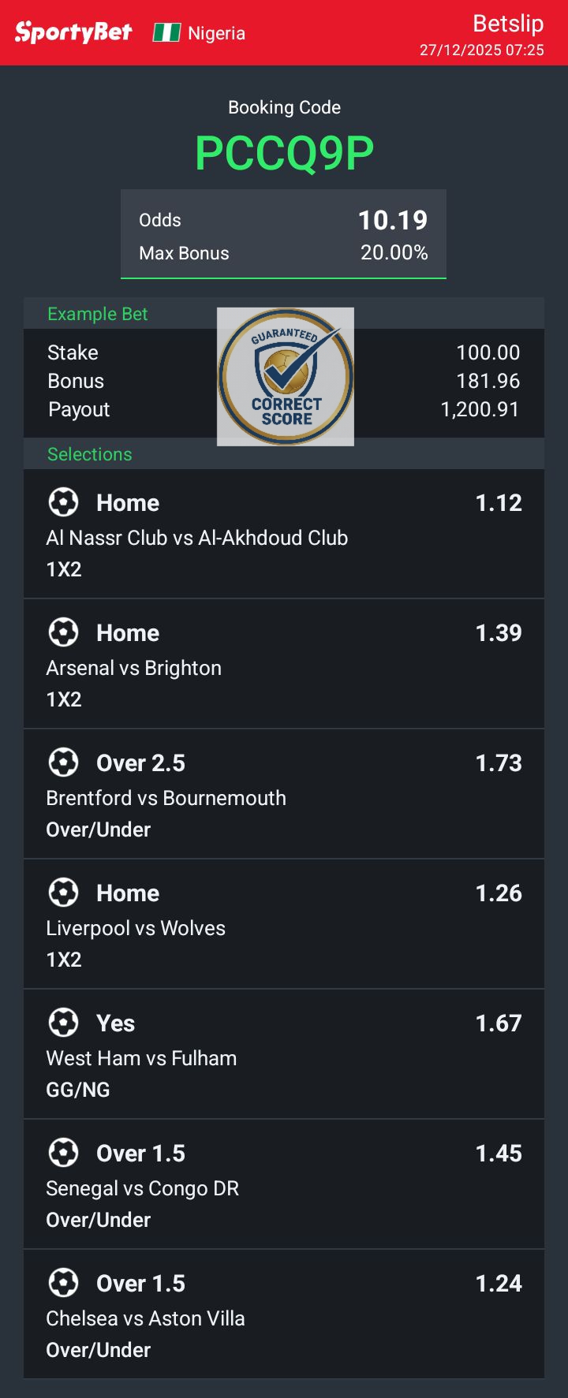This screenshot has height=1398, width=568.
Task: Click the football icon for Brentford vs Bournemouth
Action: coord(63,762)
